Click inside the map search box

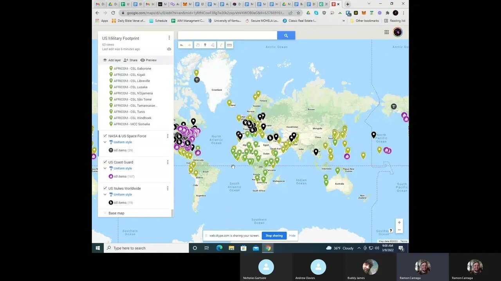coord(227,36)
